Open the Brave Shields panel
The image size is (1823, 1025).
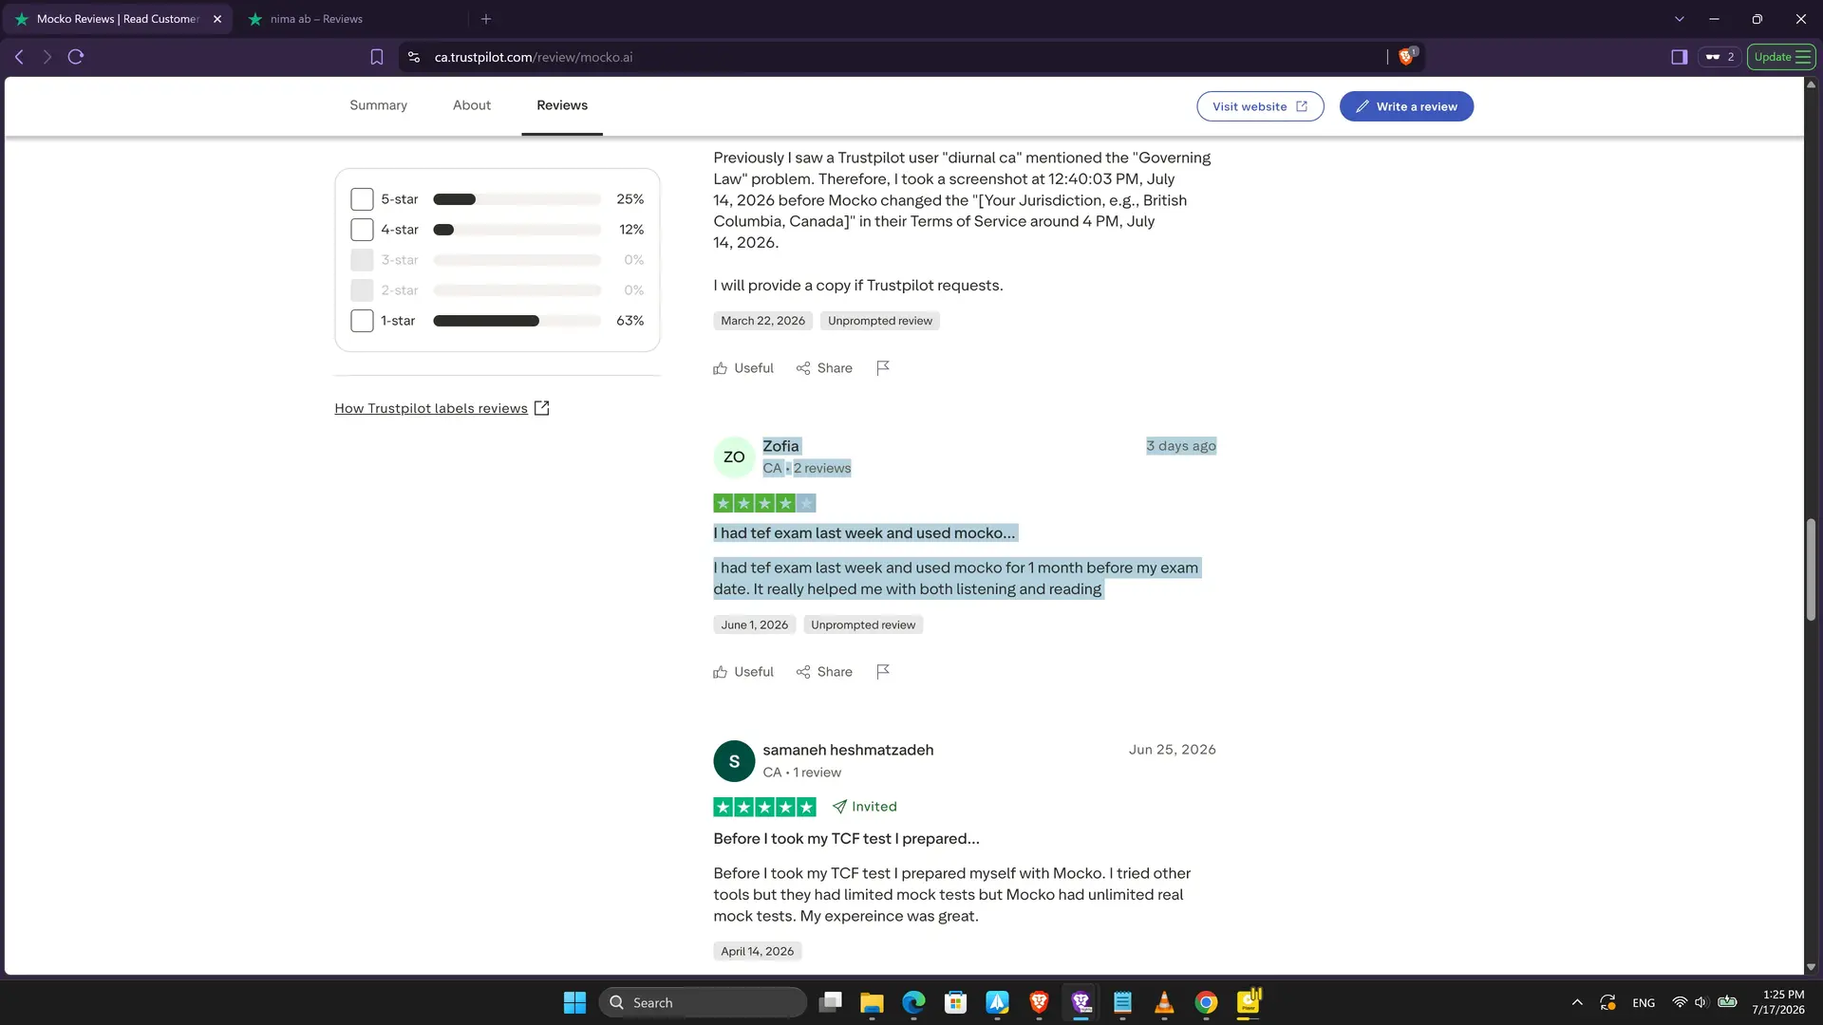(1406, 56)
